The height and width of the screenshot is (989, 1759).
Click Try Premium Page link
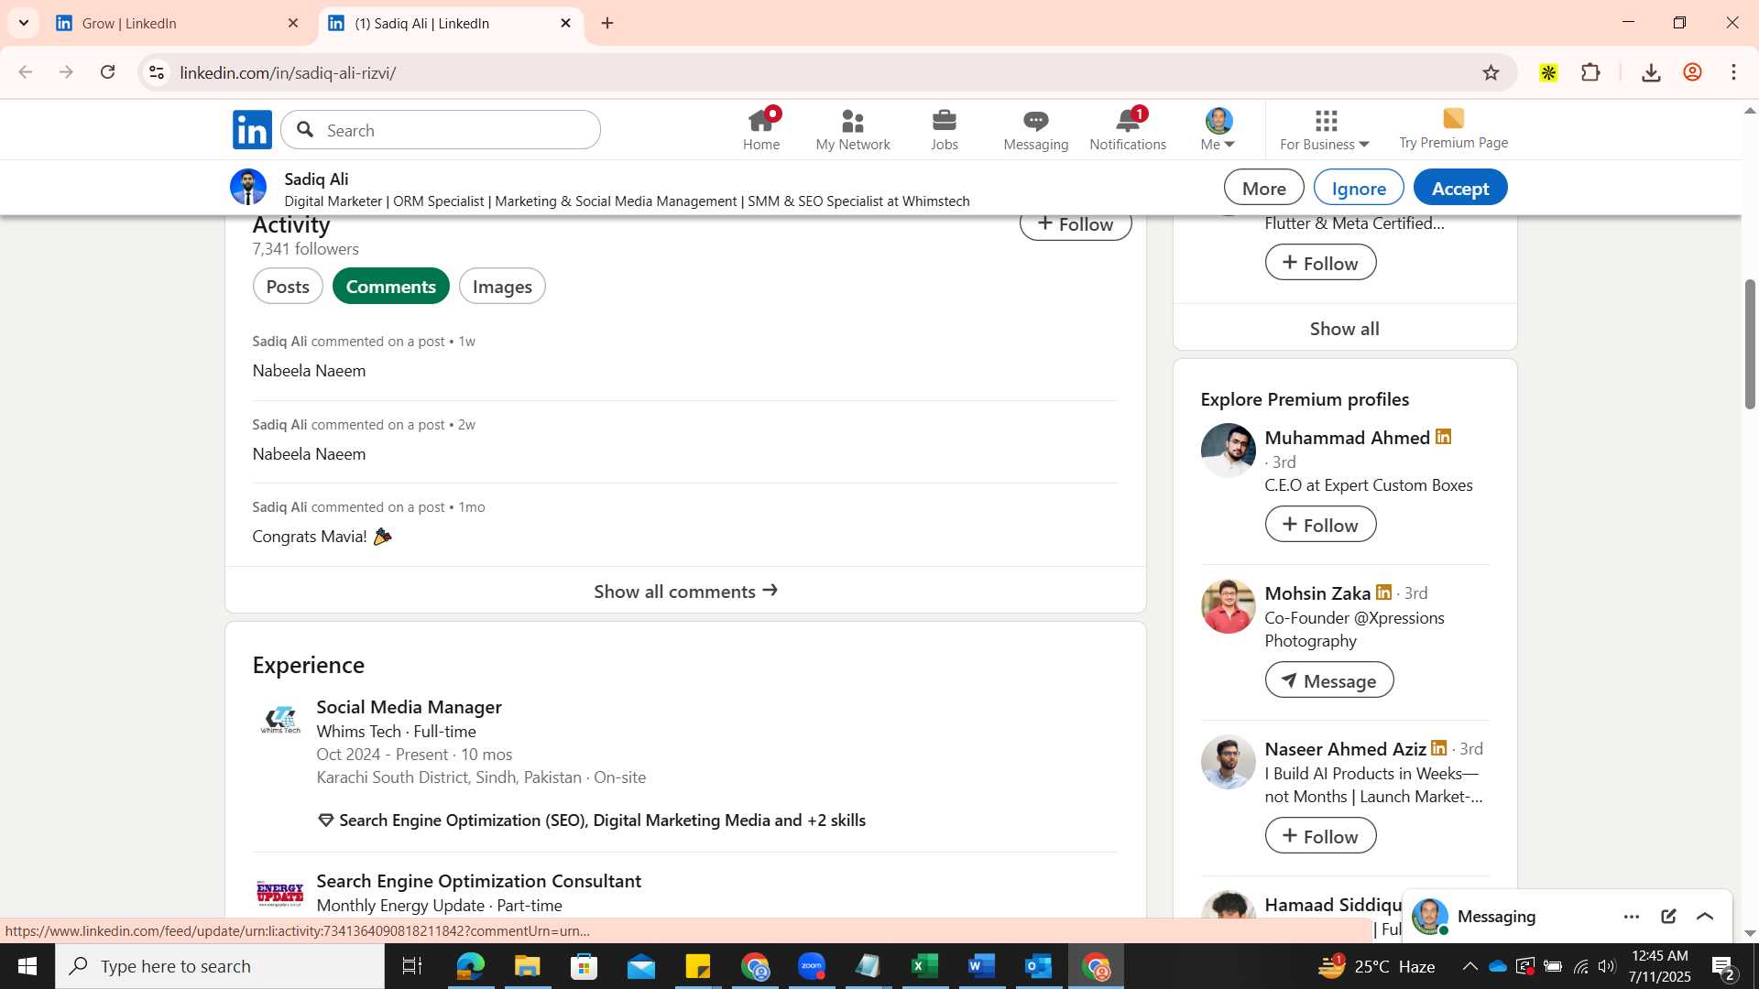point(1453,129)
